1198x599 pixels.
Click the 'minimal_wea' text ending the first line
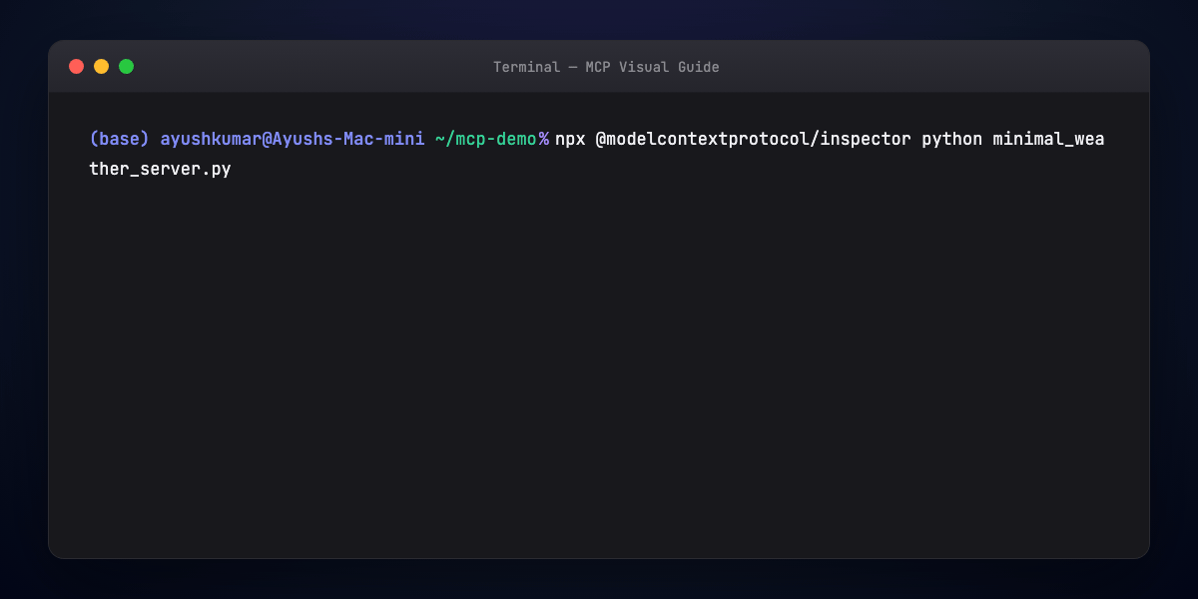[x=1048, y=139]
